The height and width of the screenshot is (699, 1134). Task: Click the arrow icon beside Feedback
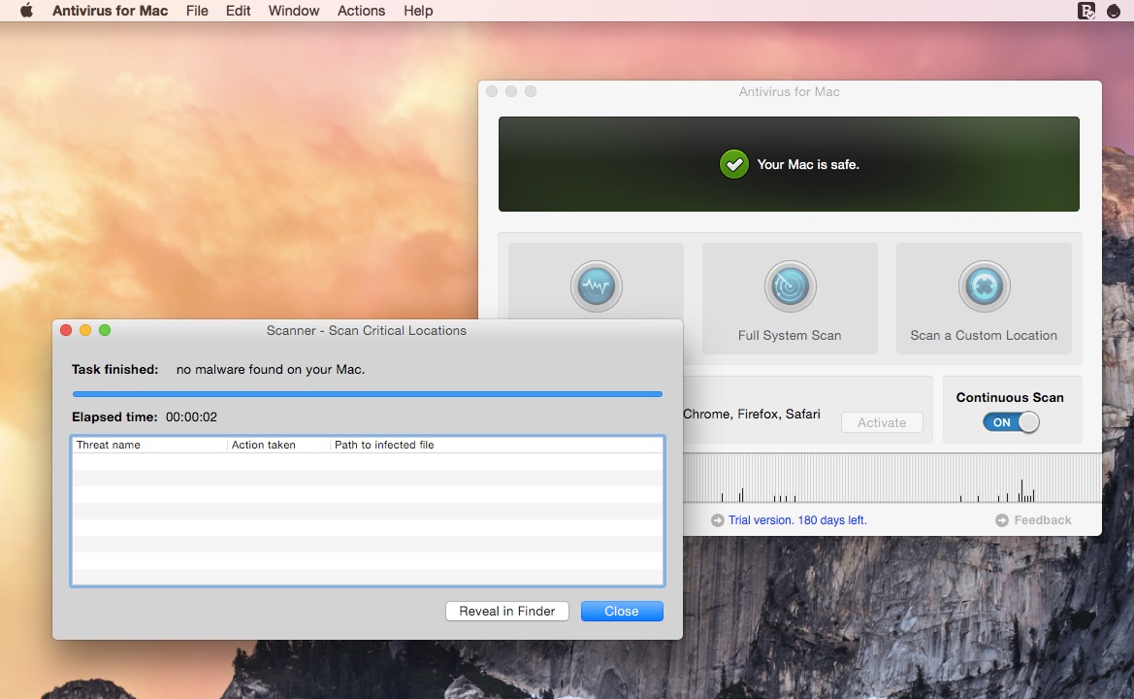(x=1002, y=520)
